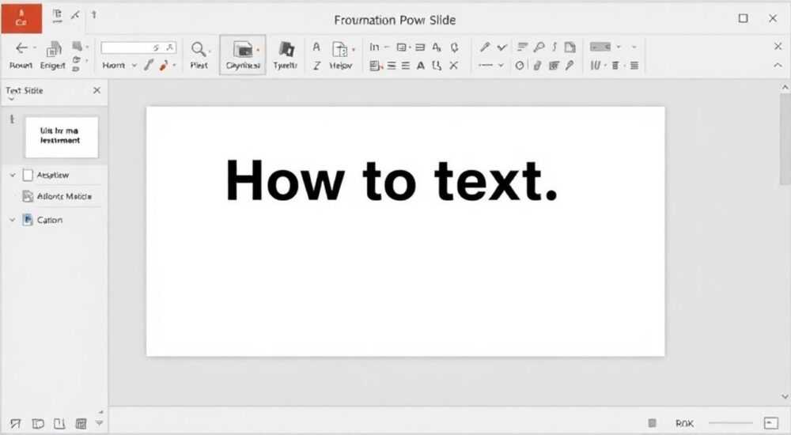Click the fit-to-window icon bottom right
Viewport: 791px width, 435px height.
(x=770, y=423)
